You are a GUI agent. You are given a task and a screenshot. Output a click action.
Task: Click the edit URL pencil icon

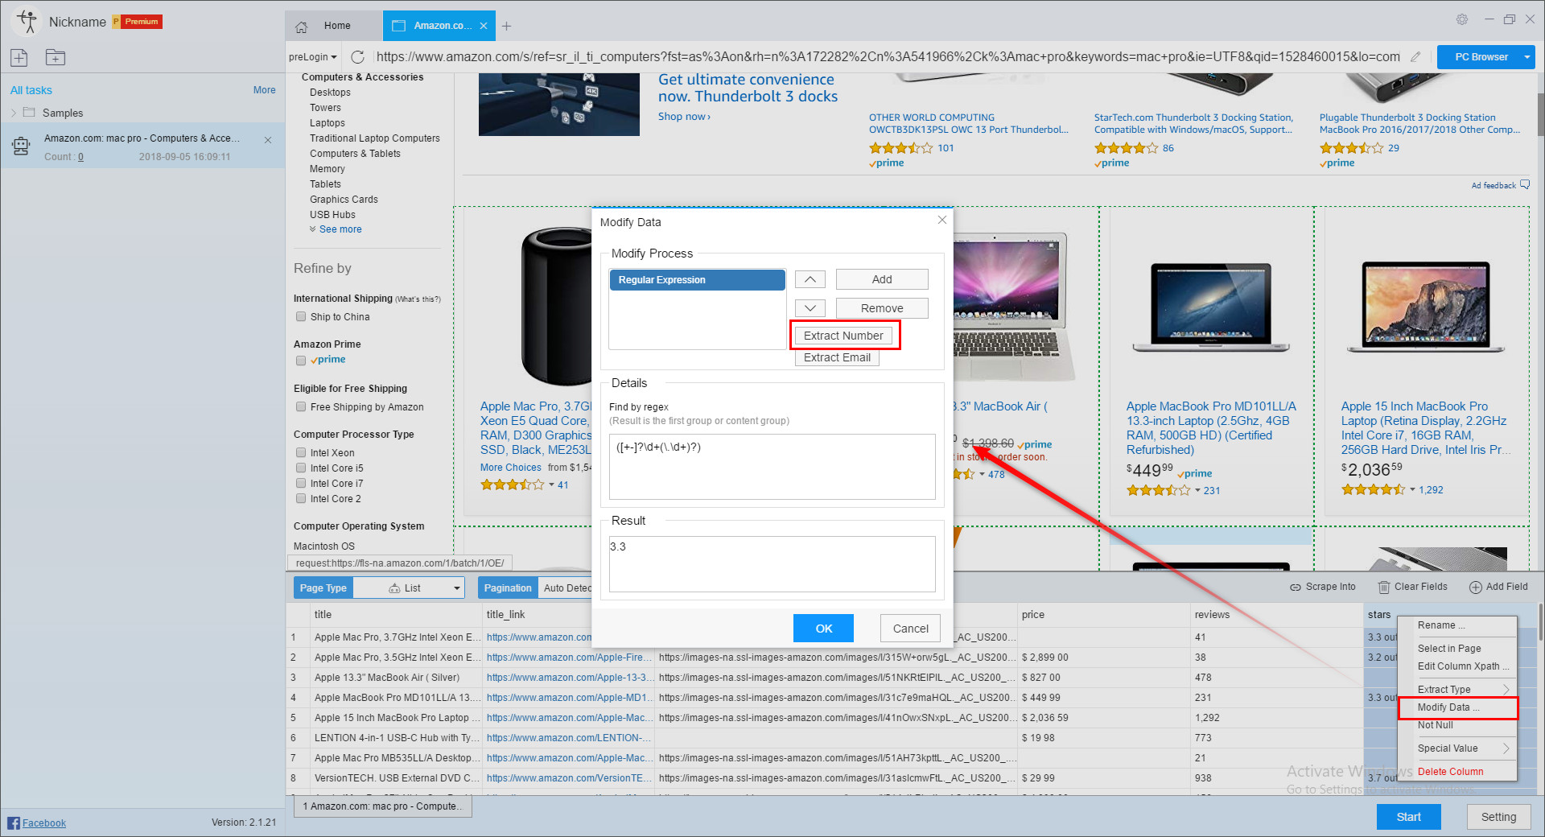pyautogui.click(x=1415, y=57)
